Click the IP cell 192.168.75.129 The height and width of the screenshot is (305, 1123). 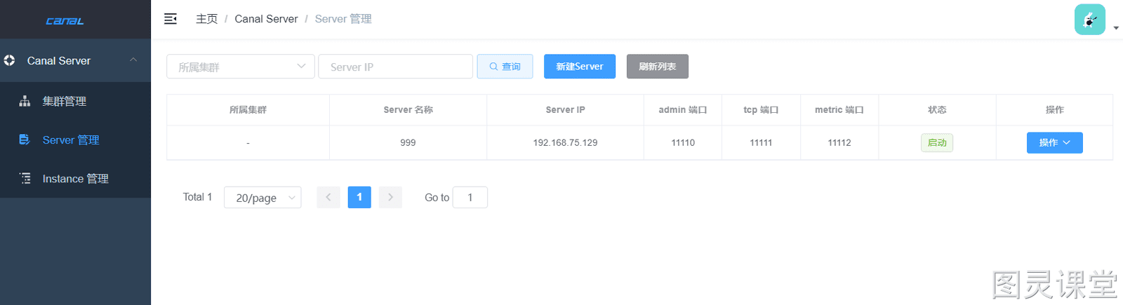pyautogui.click(x=565, y=142)
